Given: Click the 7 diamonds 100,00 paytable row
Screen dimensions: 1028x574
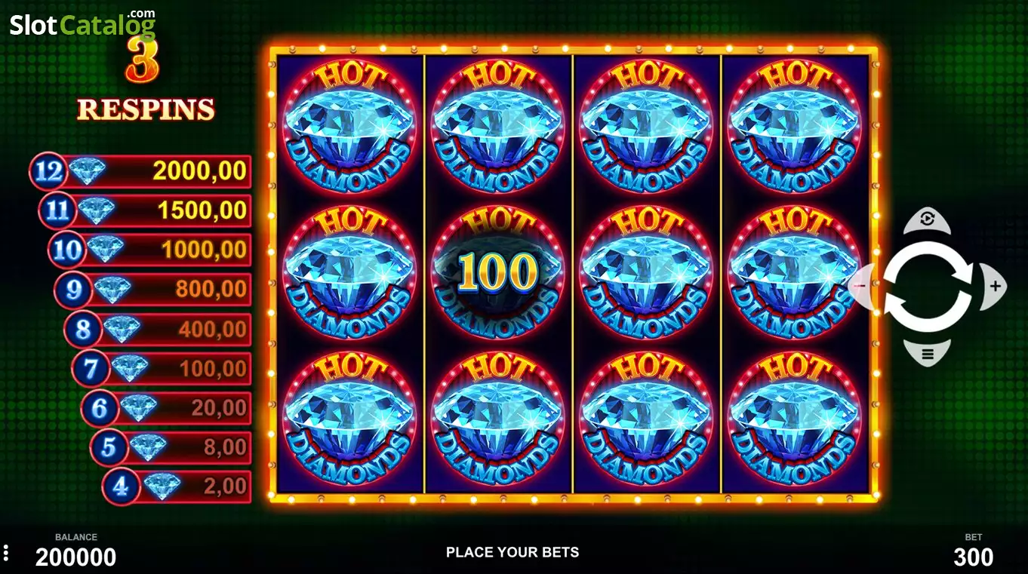Looking at the screenshot, I should [x=162, y=368].
